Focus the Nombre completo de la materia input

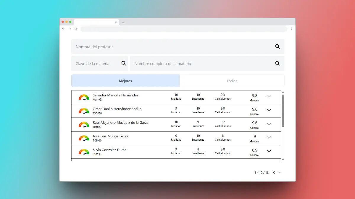tap(201, 63)
